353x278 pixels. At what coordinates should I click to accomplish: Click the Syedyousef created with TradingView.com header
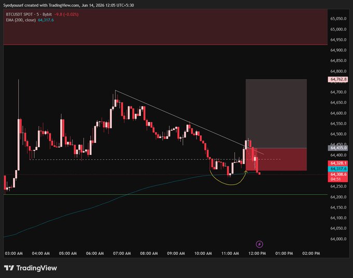pos(69,5)
